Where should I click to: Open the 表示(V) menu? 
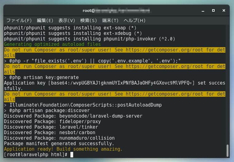(66, 20)
